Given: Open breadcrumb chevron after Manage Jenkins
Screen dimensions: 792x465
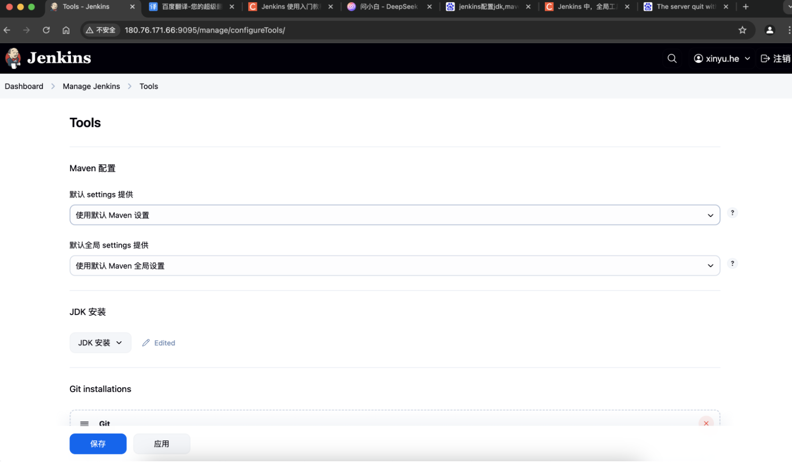Looking at the screenshot, I should point(130,86).
